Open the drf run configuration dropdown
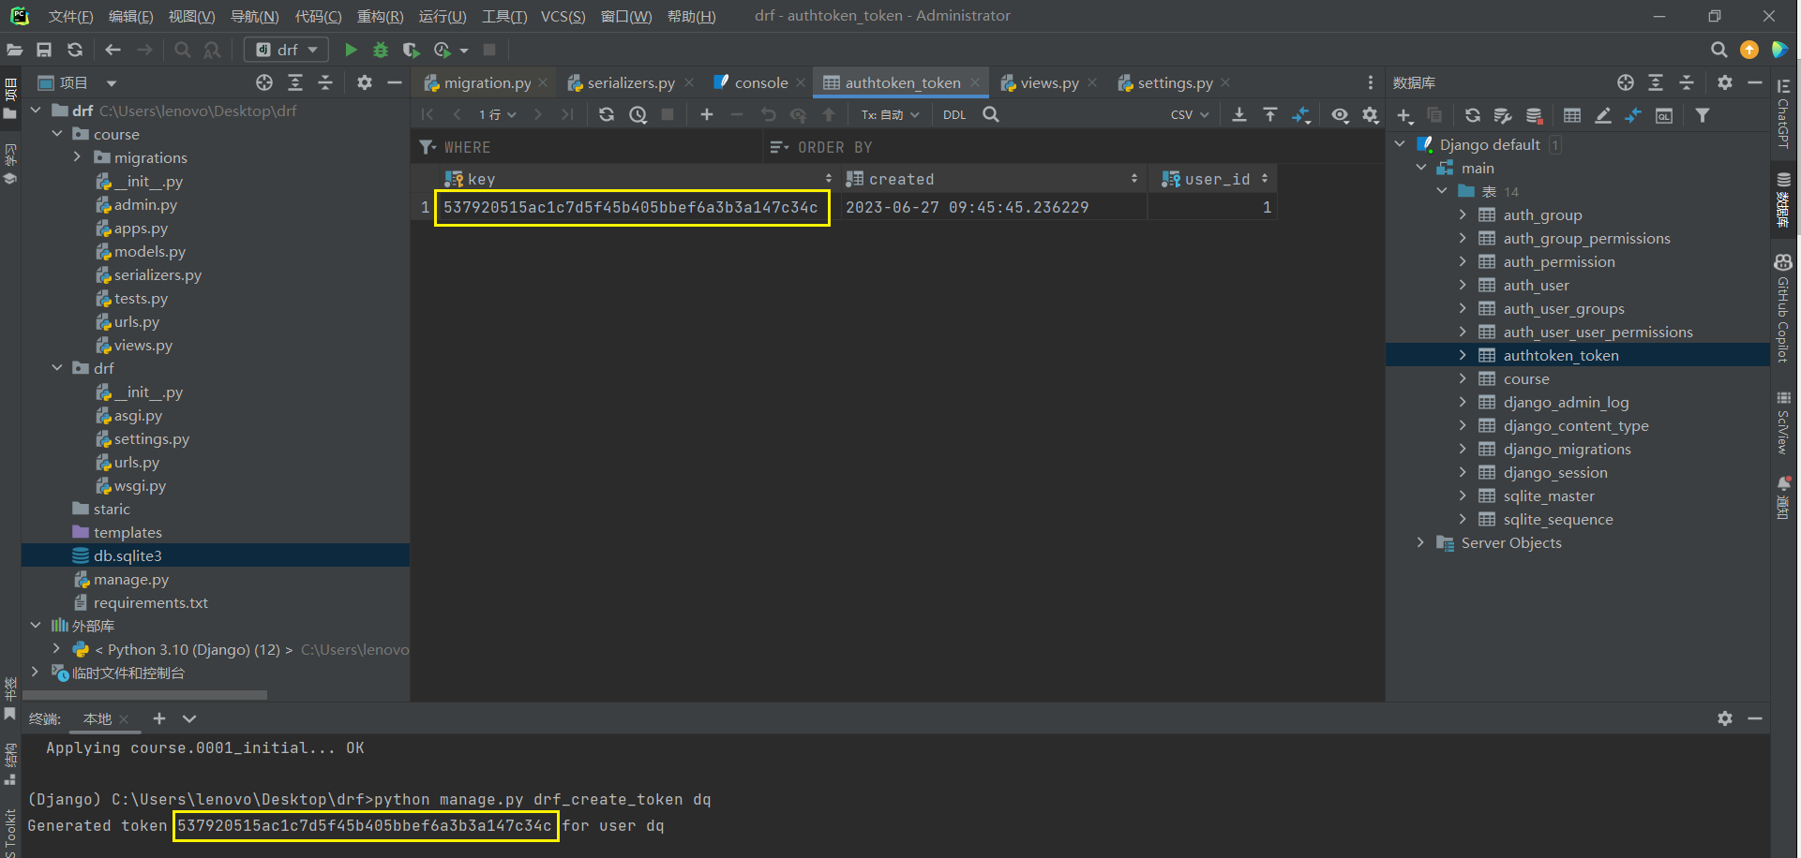 pyautogui.click(x=286, y=50)
